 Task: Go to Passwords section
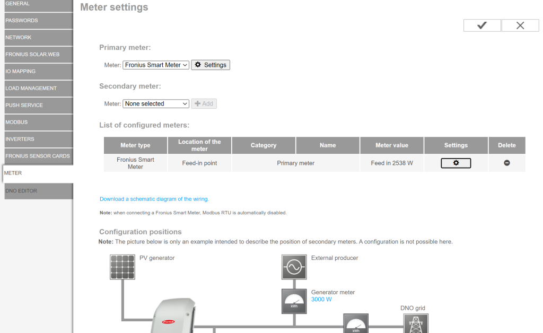coord(39,21)
